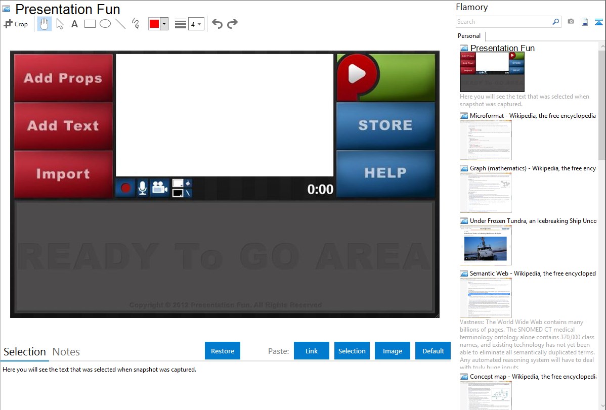606x410 pixels.
Task: Undo the last annotation
Action: [217, 24]
